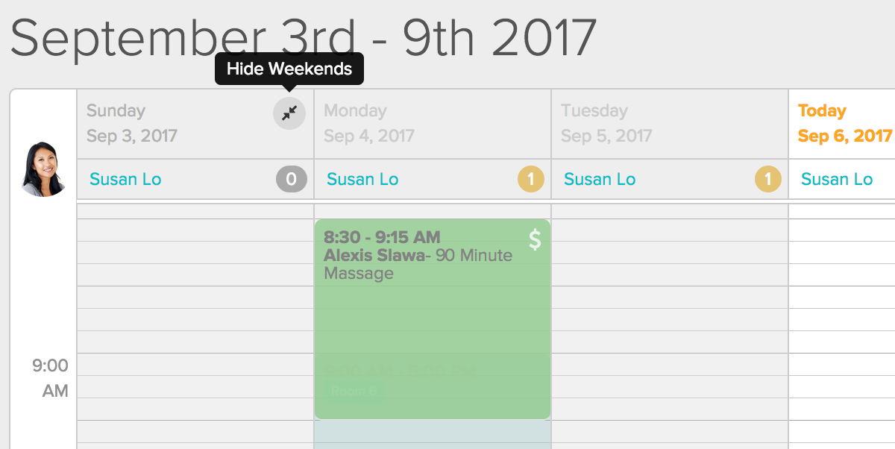The width and height of the screenshot is (895, 449).
Task: Click the September 3rd - 9th 2017 title
Action: coord(304,37)
